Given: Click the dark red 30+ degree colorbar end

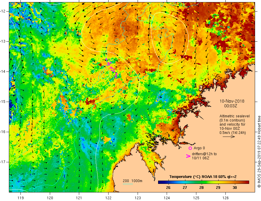Looking at the screenshot, I should pyautogui.click(x=247, y=182).
